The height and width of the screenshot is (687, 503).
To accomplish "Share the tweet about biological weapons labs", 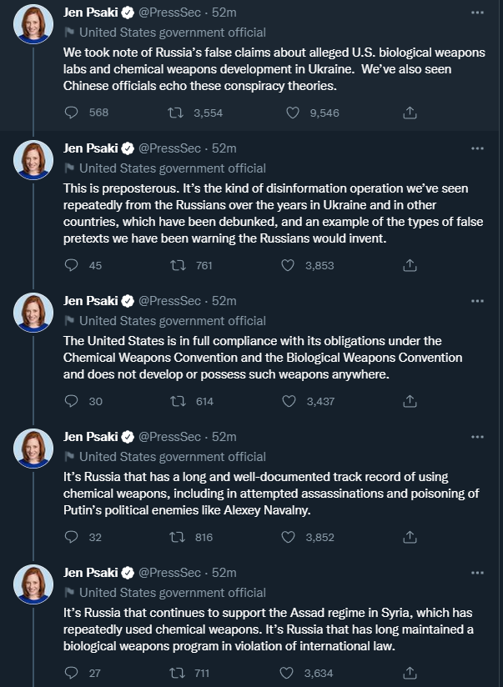I will pyautogui.click(x=410, y=113).
